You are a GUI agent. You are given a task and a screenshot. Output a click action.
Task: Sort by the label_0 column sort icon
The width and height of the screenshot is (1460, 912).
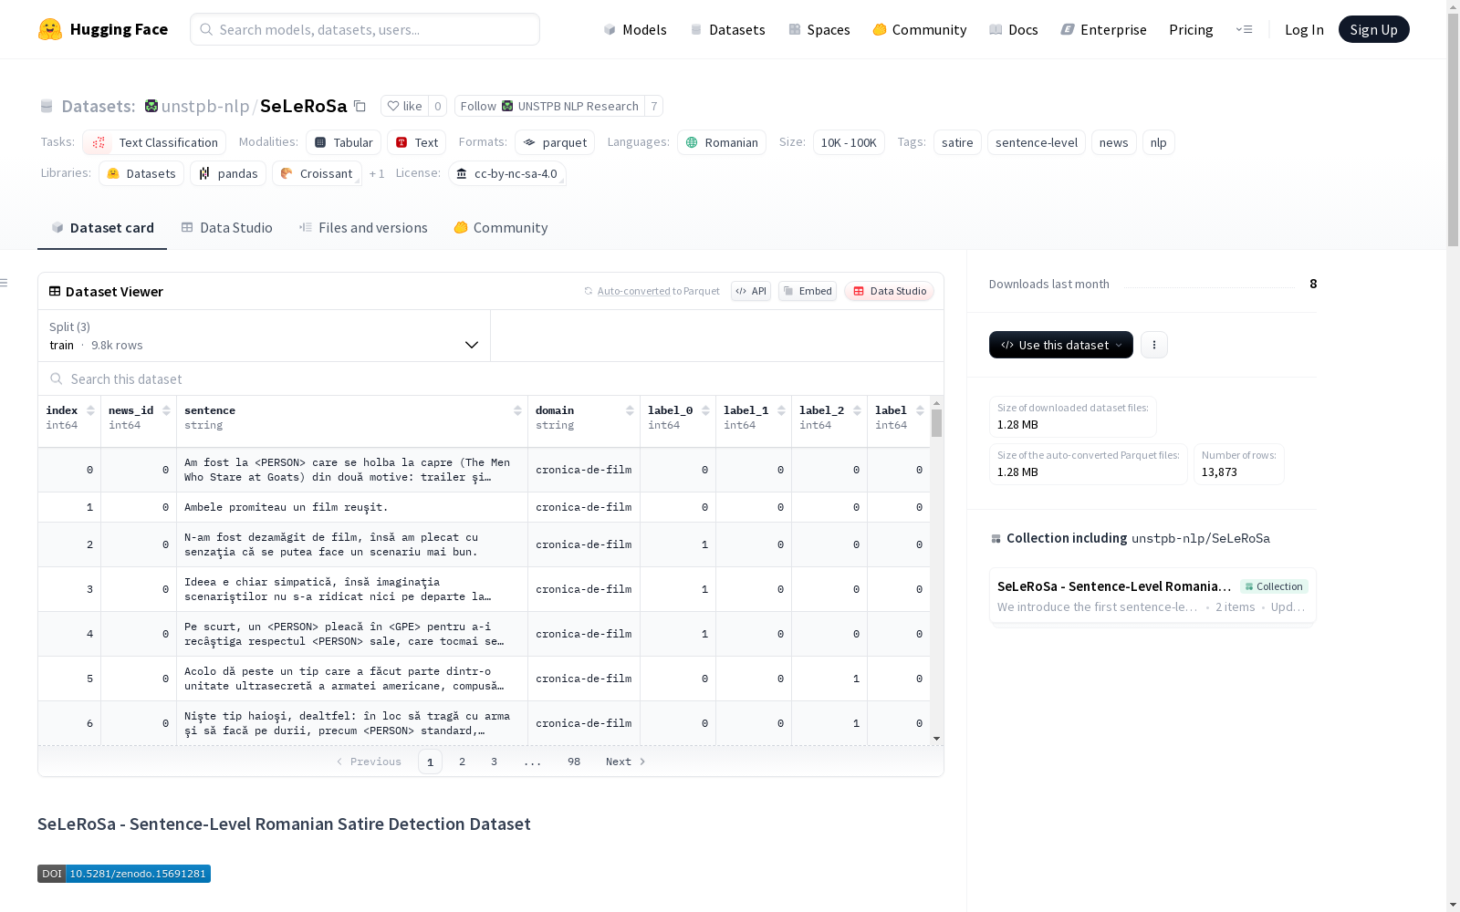(705, 410)
